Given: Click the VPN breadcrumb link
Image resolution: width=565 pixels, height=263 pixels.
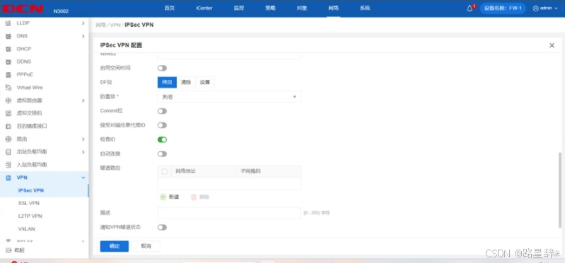Looking at the screenshot, I should point(115,25).
